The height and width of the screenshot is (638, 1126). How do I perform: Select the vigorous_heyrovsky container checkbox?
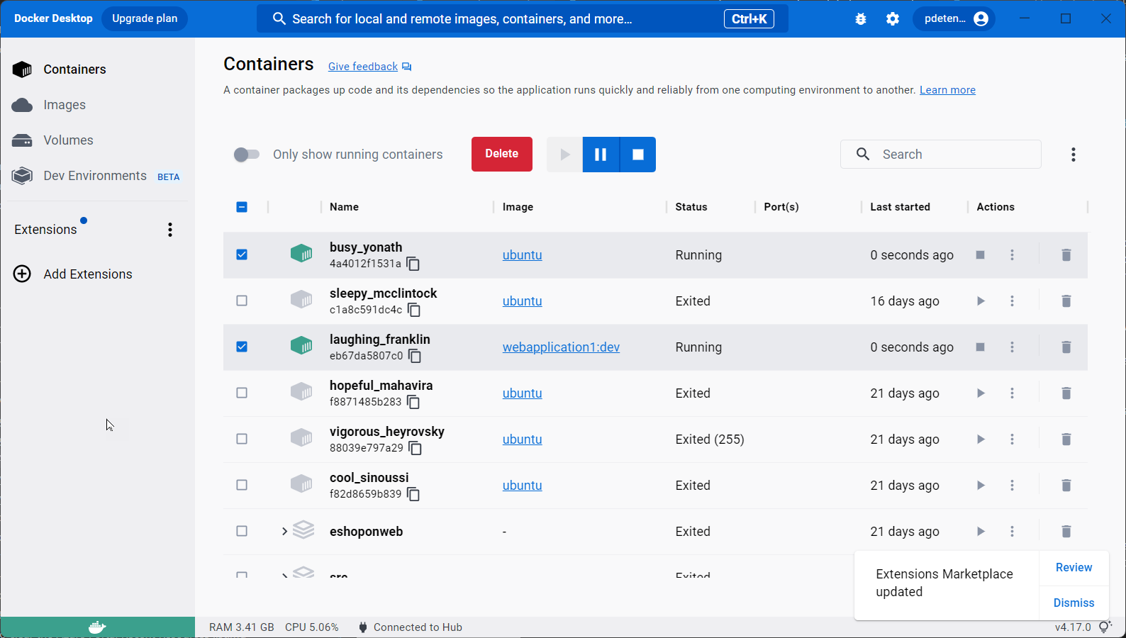pos(242,440)
